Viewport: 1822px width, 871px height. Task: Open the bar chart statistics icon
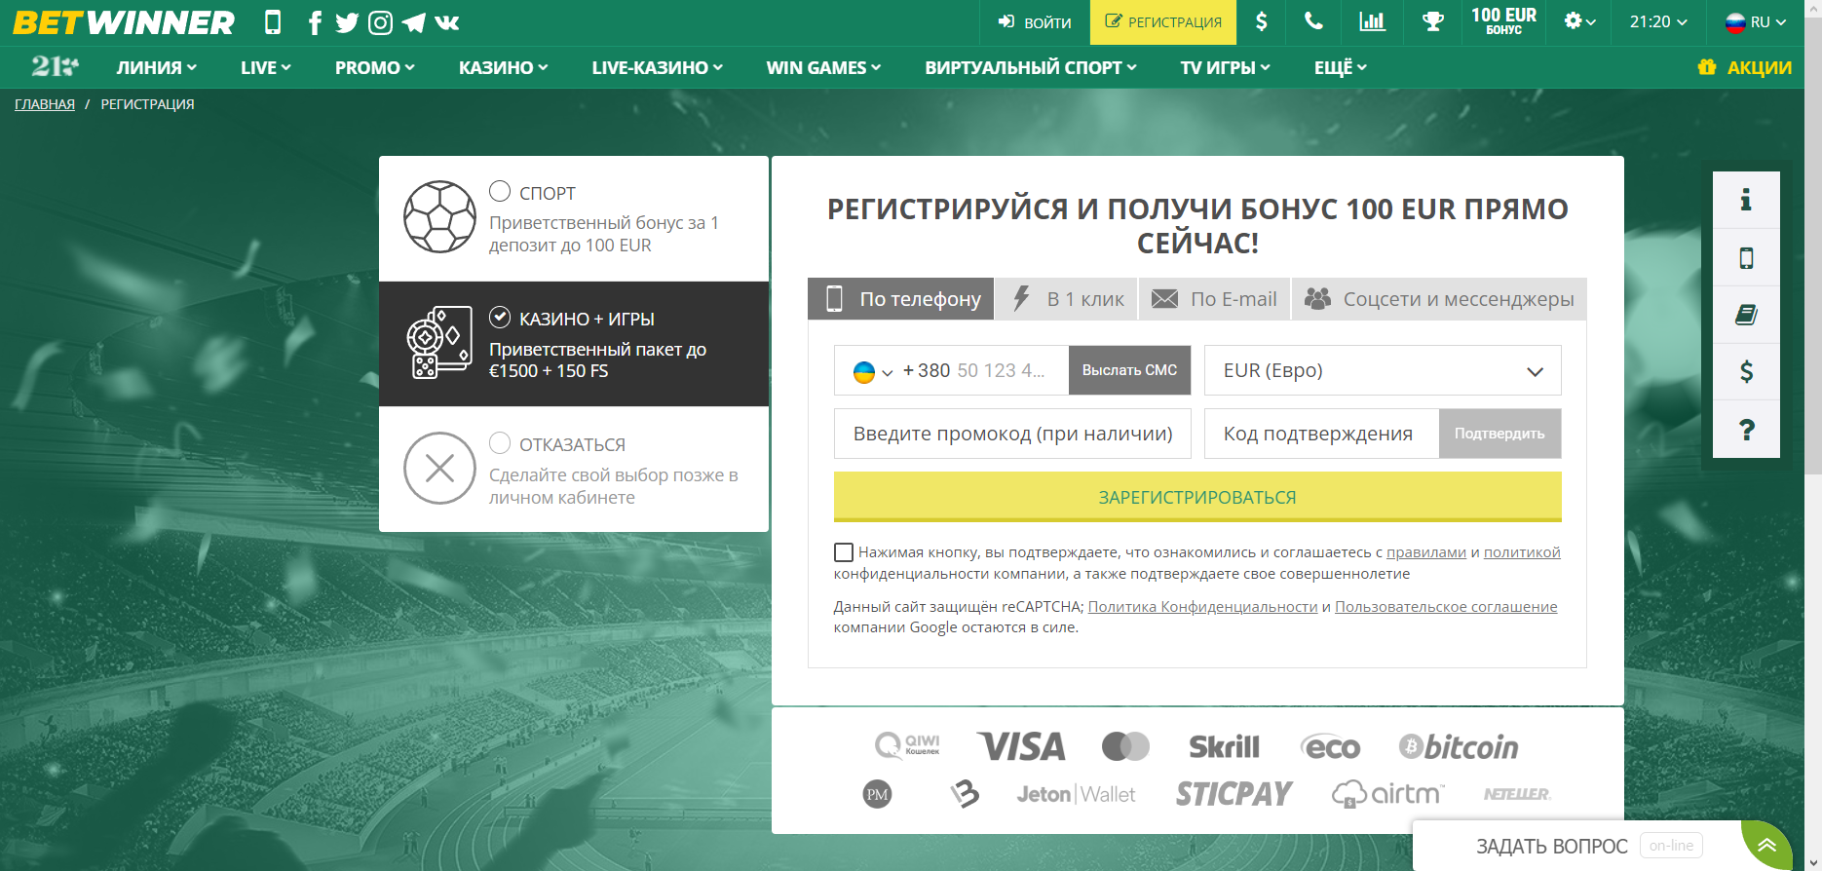click(1372, 21)
